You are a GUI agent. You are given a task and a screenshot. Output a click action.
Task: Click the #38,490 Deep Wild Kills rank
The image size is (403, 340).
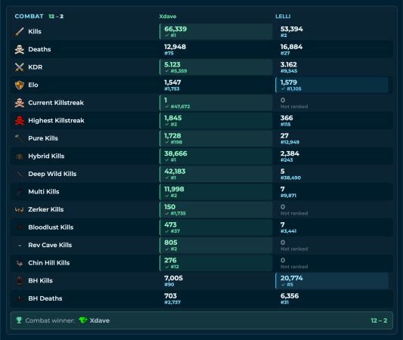point(290,178)
